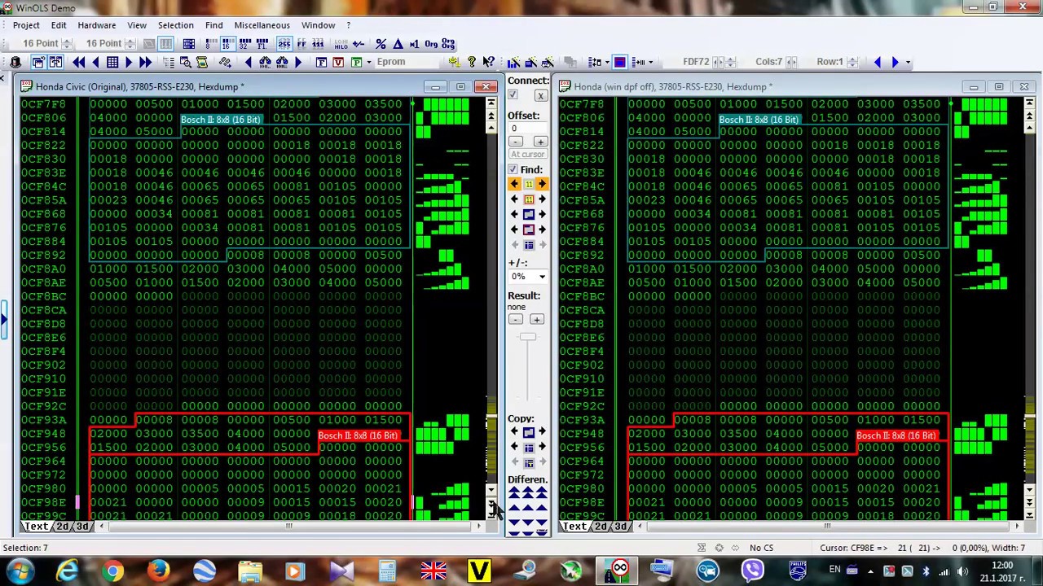This screenshot has height=586, width=1043.
Task: Switch to floating-point format icon
Action: pos(262,44)
